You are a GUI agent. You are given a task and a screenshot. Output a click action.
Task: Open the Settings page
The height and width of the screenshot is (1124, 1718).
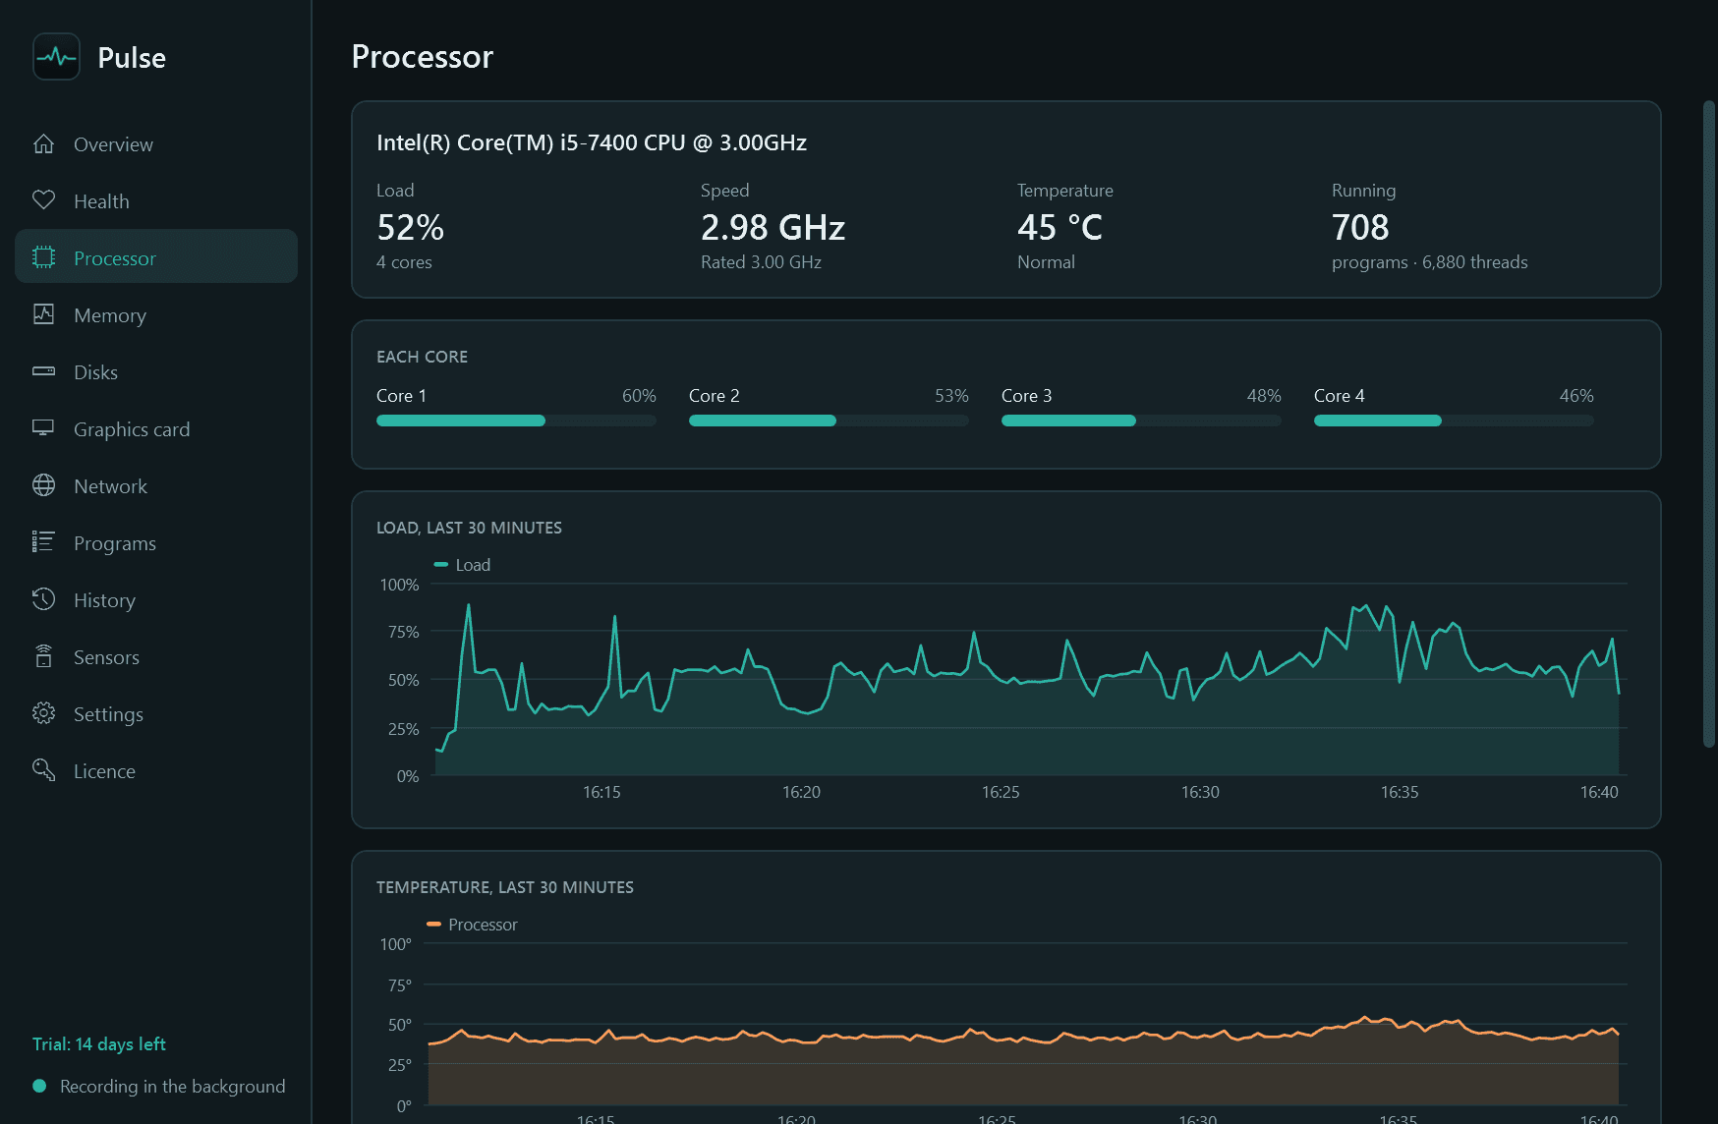pyautogui.click(x=156, y=714)
